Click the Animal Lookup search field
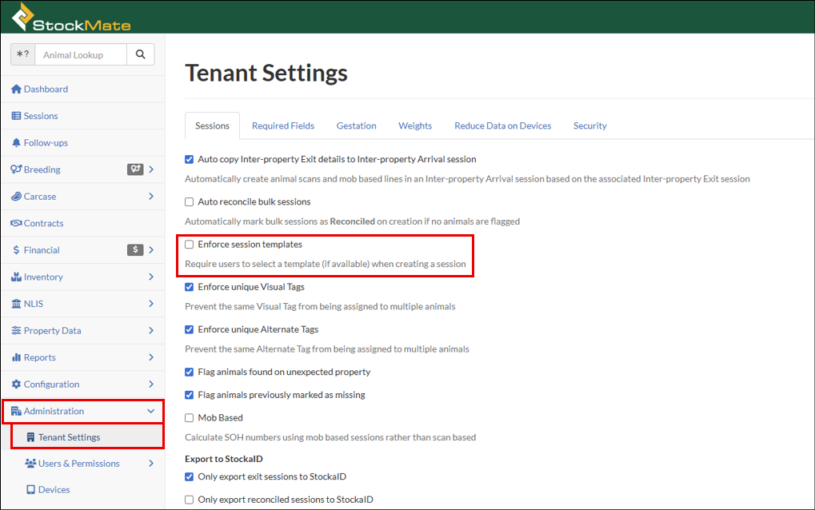Screen dimensions: 815x510 pyautogui.click(x=82, y=55)
